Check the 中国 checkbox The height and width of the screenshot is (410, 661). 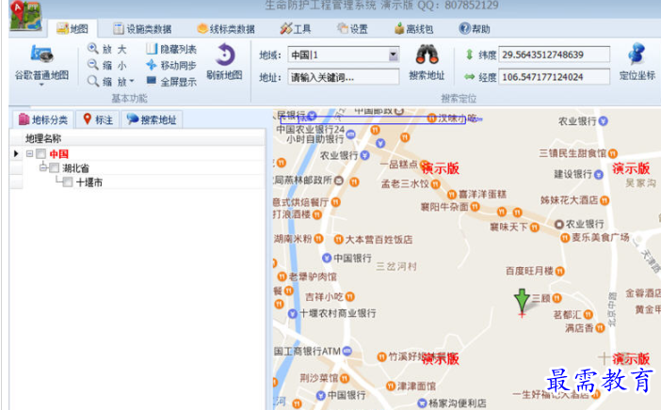pyautogui.click(x=40, y=153)
